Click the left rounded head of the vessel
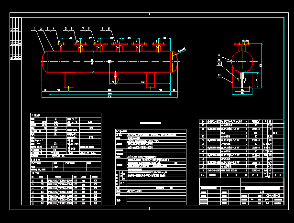 click(x=44, y=61)
